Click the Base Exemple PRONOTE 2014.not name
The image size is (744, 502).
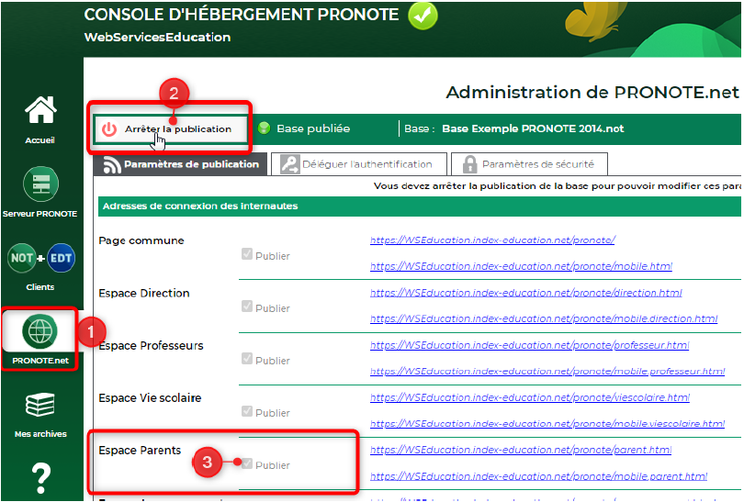coord(533,128)
